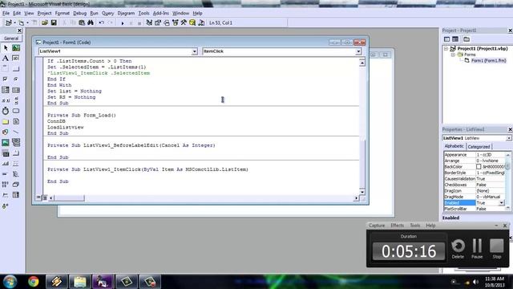Switch to the Categorized properties tab
The image size is (513, 289).
pos(479,146)
